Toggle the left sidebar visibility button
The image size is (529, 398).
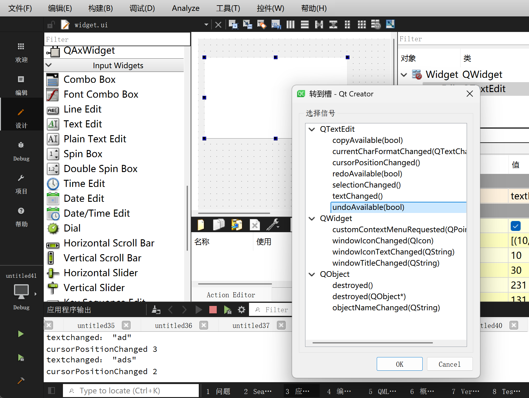click(x=51, y=391)
